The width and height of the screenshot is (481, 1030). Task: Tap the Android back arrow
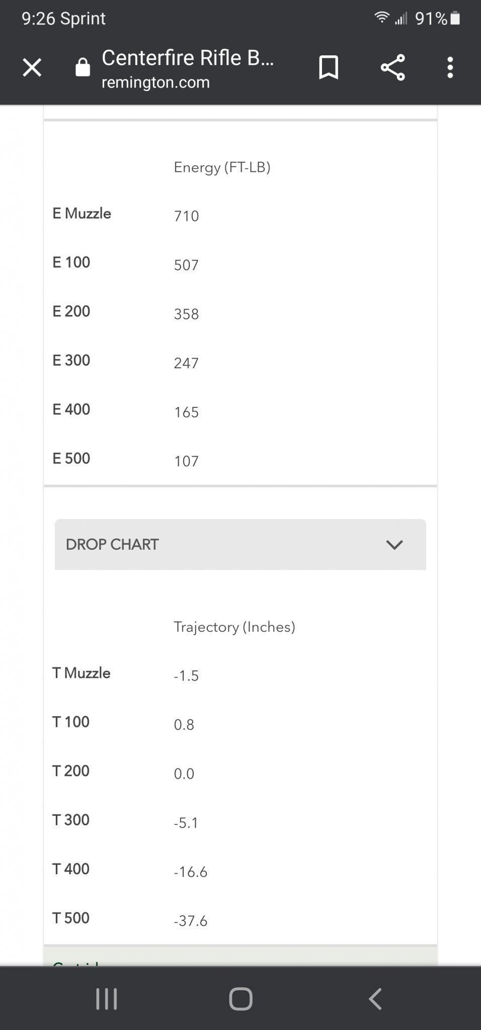coord(375,999)
